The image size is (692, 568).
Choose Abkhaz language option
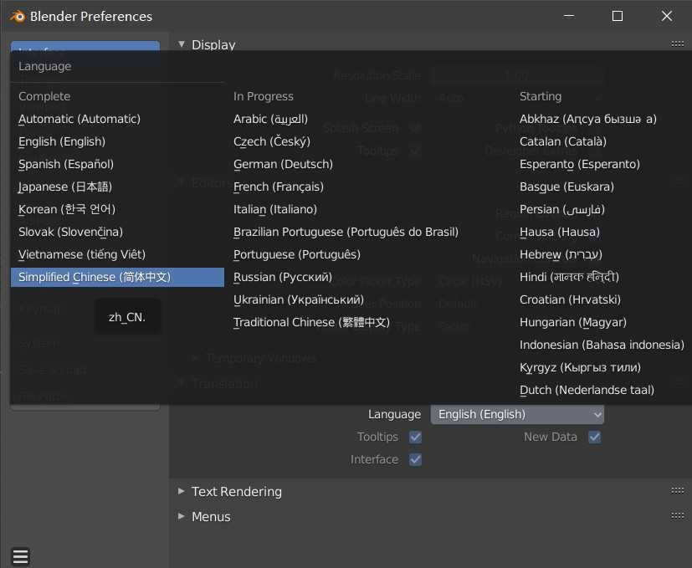(588, 119)
